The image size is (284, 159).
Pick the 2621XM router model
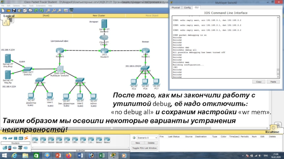coord(59,140)
